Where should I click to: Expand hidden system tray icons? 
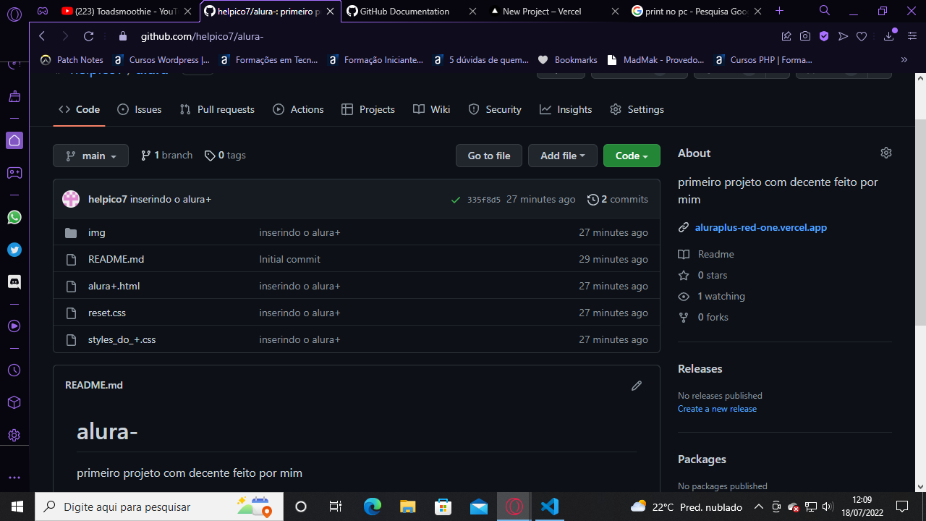point(758,507)
